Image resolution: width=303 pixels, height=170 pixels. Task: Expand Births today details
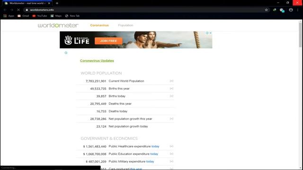click(171, 96)
